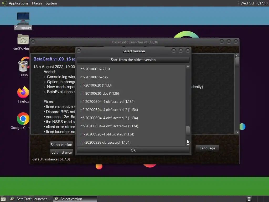Launch Firefox from the desktop

click(23, 92)
